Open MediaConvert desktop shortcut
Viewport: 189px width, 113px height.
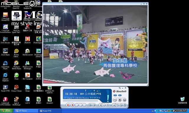point(27,52)
